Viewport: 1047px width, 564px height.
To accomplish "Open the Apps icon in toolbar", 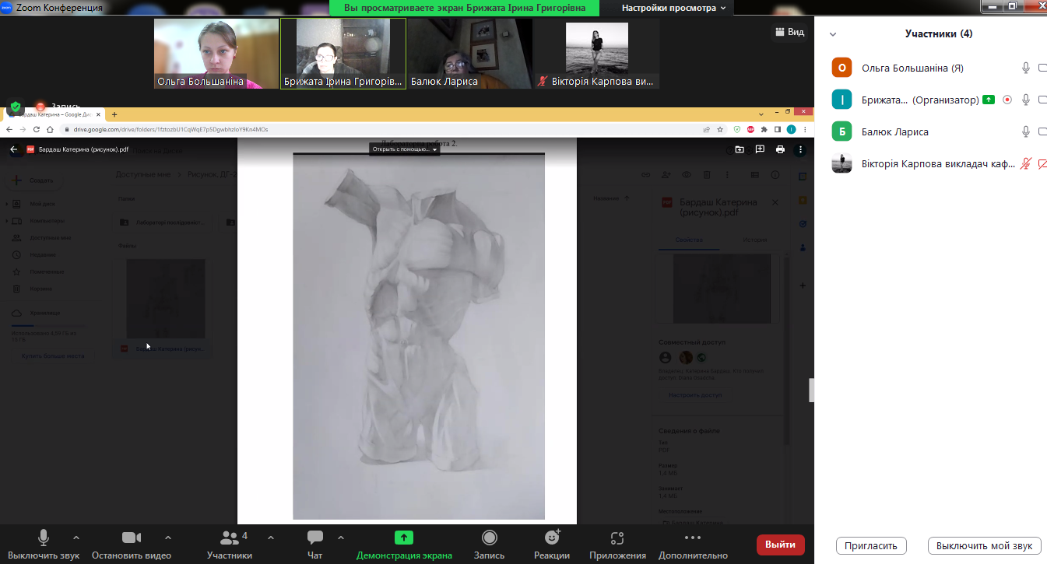I will (617, 538).
